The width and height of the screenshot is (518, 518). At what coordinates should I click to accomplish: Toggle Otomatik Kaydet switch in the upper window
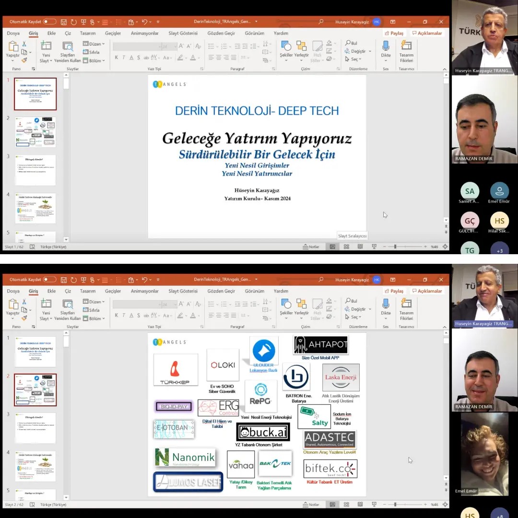click(49, 22)
